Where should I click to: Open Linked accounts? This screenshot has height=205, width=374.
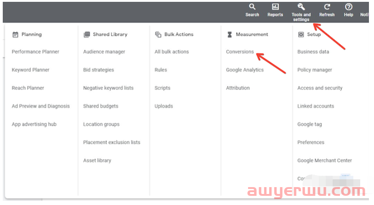pos(316,106)
